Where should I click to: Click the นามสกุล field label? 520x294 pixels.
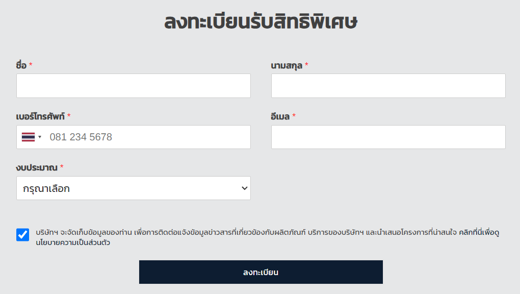click(x=287, y=65)
